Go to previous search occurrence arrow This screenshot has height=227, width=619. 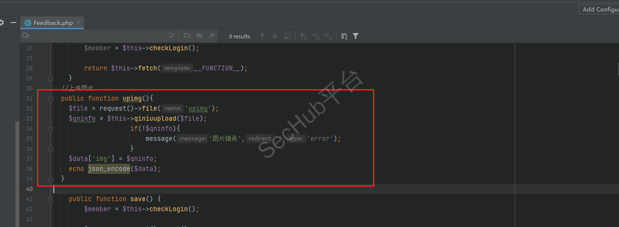coord(262,36)
